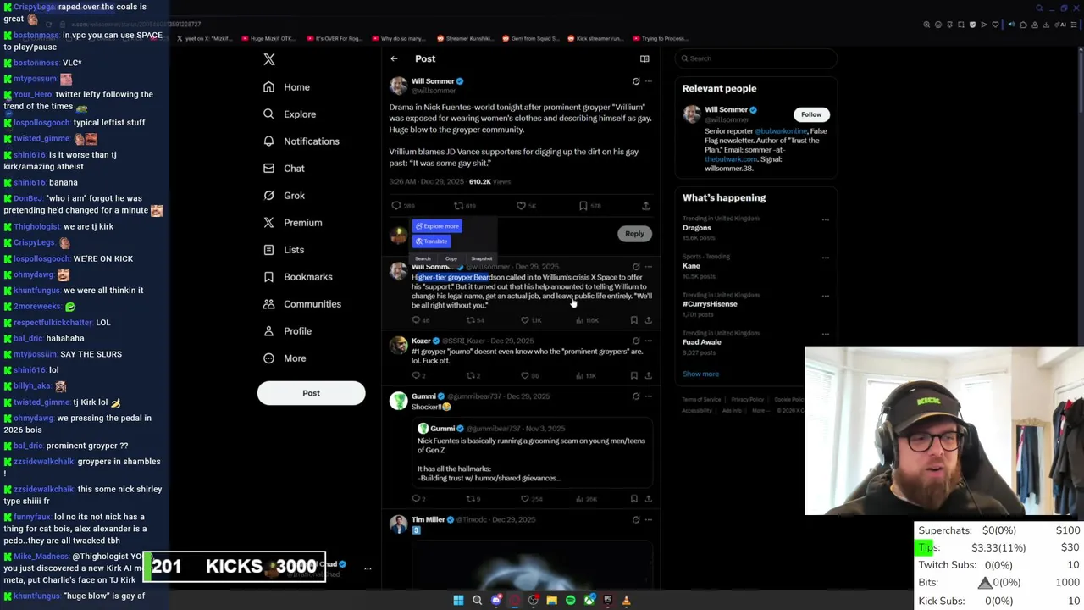The height and width of the screenshot is (610, 1084).
Task: Open File Explorer from the taskbar
Action: pos(551,600)
